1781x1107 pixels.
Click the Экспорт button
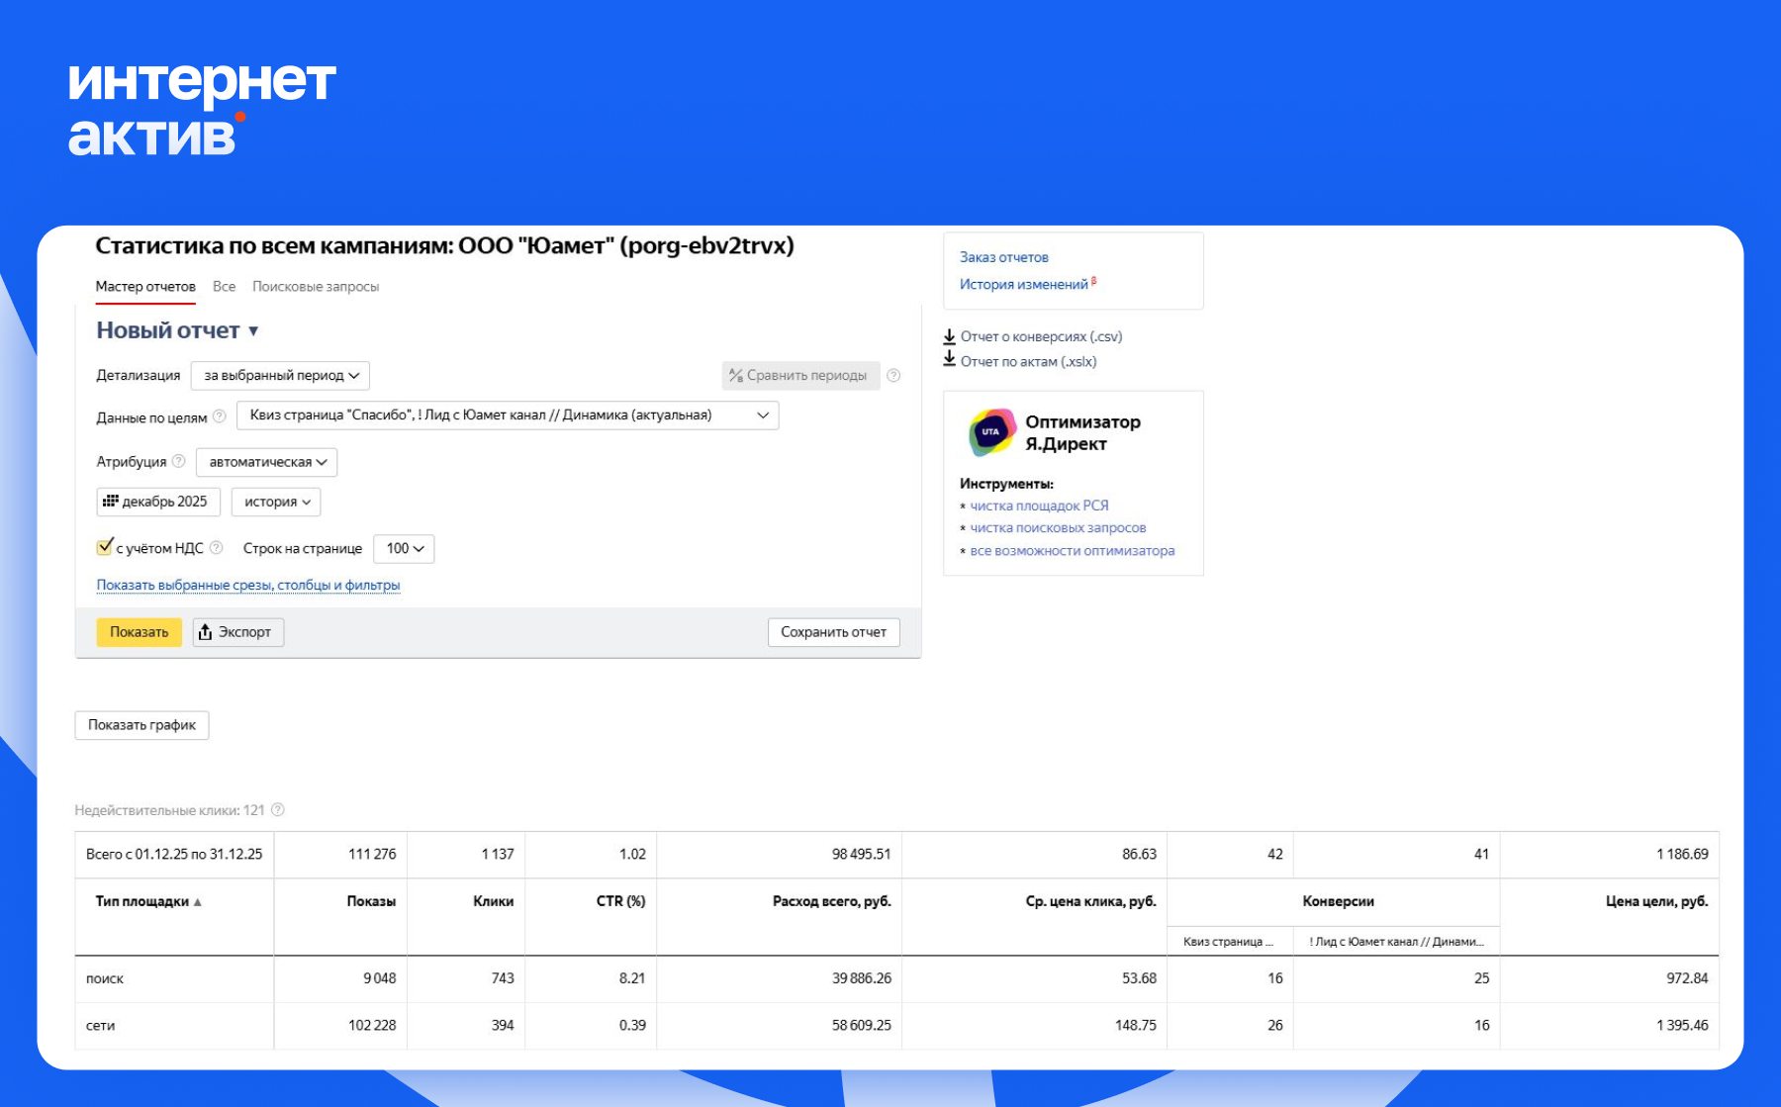point(237,632)
